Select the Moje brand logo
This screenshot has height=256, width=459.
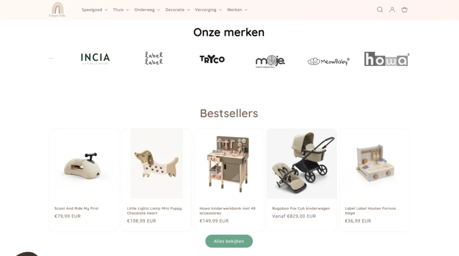click(270, 61)
